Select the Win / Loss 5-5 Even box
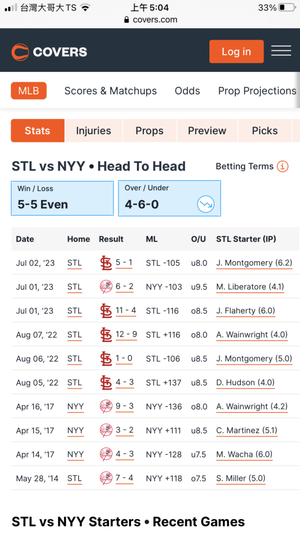Screen dimensions: 300x534 [x=62, y=198]
